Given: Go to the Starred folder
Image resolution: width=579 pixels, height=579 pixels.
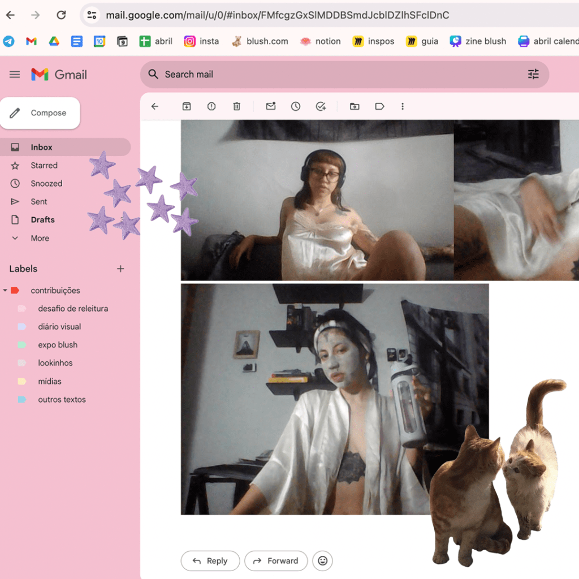Looking at the screenshot, I should pyautogui.click(x=44, y=166).
